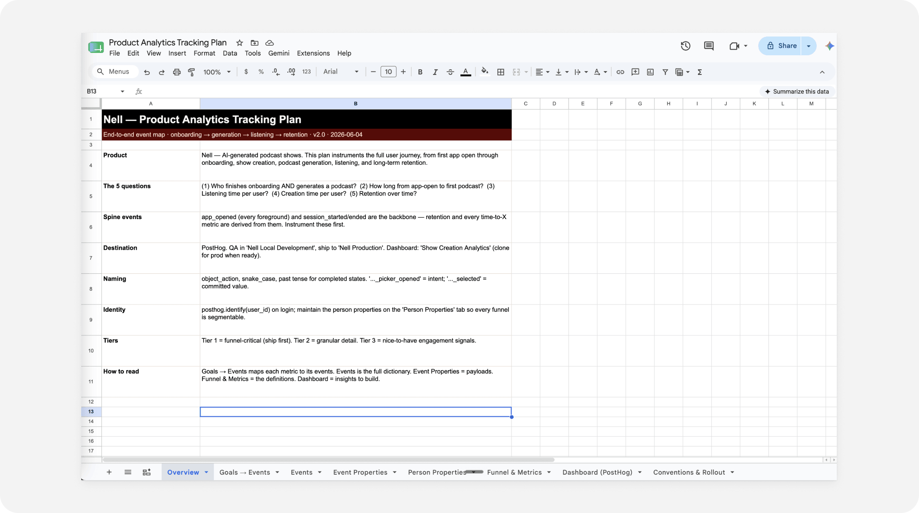Hide menus with collapse chevron

[x=822, y=72]
